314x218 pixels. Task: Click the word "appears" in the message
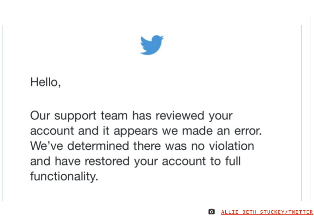click(136, 132)
